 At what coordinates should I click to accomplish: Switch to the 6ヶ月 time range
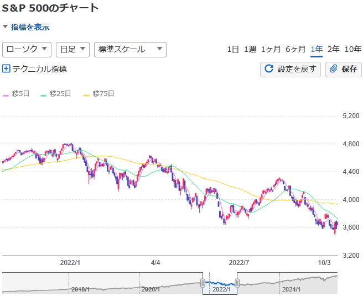tap(295, 49)
